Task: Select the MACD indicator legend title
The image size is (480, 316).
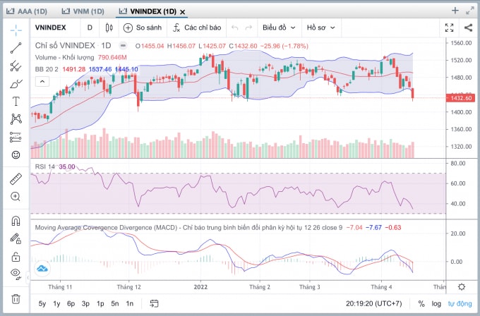Action: tap(188, 228)
